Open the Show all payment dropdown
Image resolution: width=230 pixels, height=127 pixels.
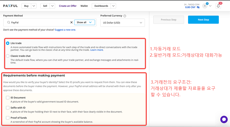click(85, 22)
